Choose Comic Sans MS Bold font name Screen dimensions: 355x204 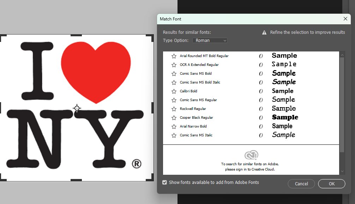tap(195, 74)
